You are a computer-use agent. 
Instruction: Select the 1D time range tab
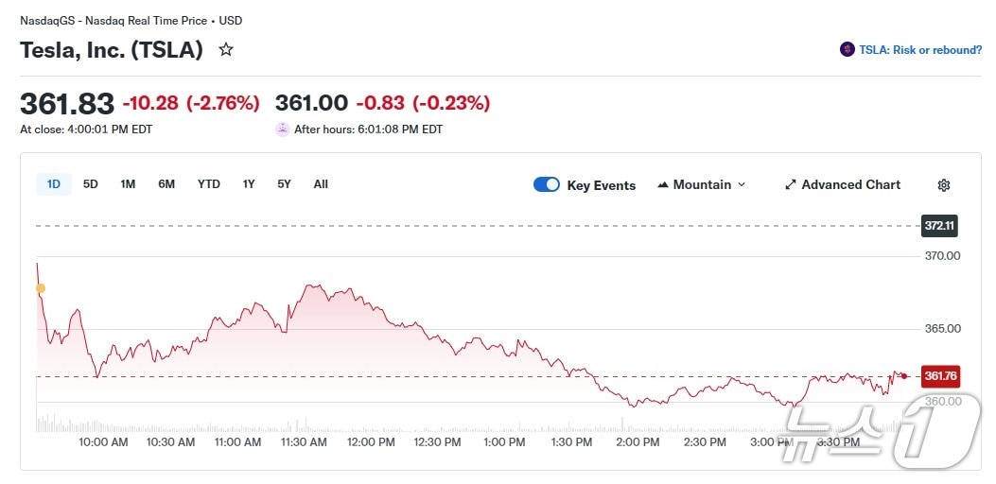pos(54,184)
